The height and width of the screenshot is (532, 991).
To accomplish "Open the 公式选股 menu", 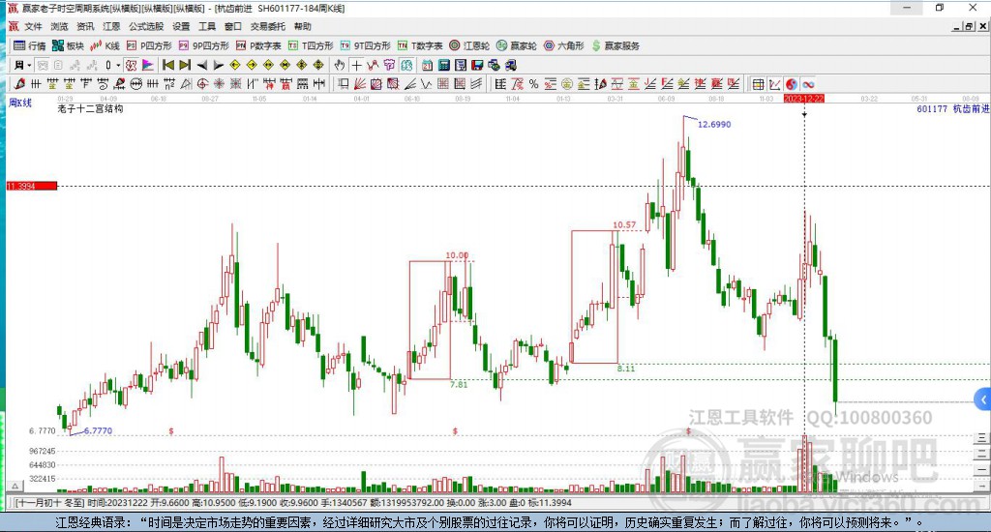I will coord(146,26).
